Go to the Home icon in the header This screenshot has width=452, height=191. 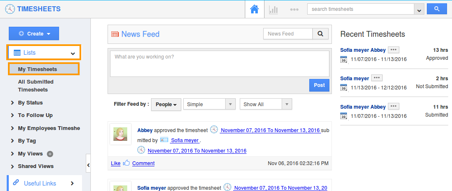[x=254, y=9]
